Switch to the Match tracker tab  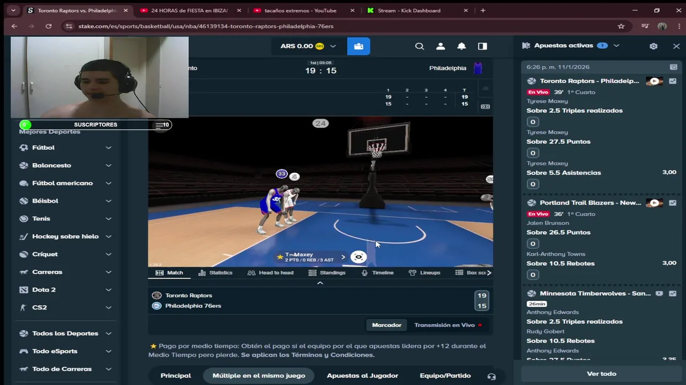[x=169, y=273]
